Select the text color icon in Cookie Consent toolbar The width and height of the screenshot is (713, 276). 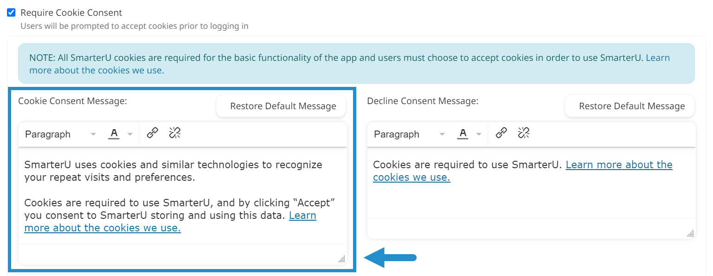pos(114,133)
